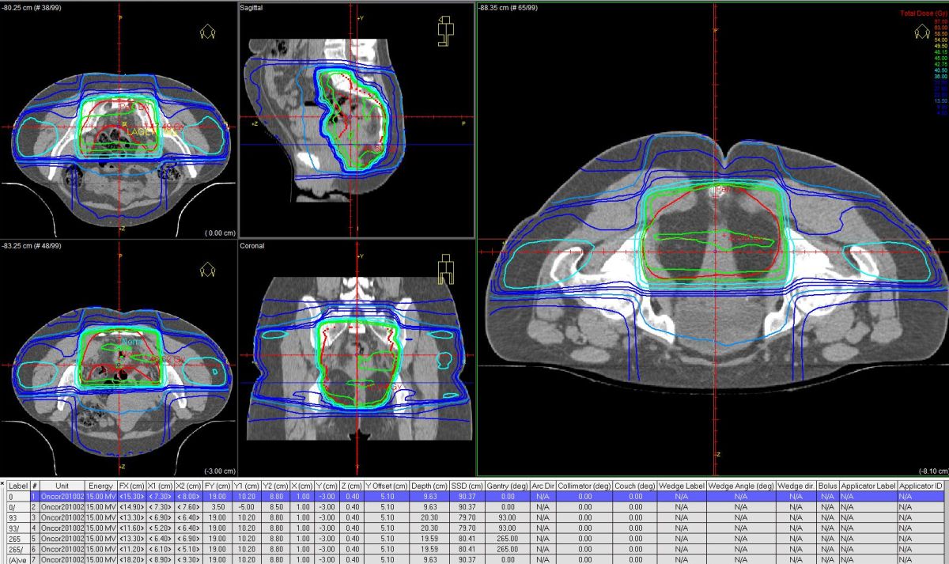Screen dimensions: 949x564
Task: Click orientation icon in bottom-left axial view
Action: [209, 269]
